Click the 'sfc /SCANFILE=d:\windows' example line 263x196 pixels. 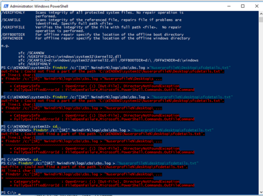tap(108, 60)
